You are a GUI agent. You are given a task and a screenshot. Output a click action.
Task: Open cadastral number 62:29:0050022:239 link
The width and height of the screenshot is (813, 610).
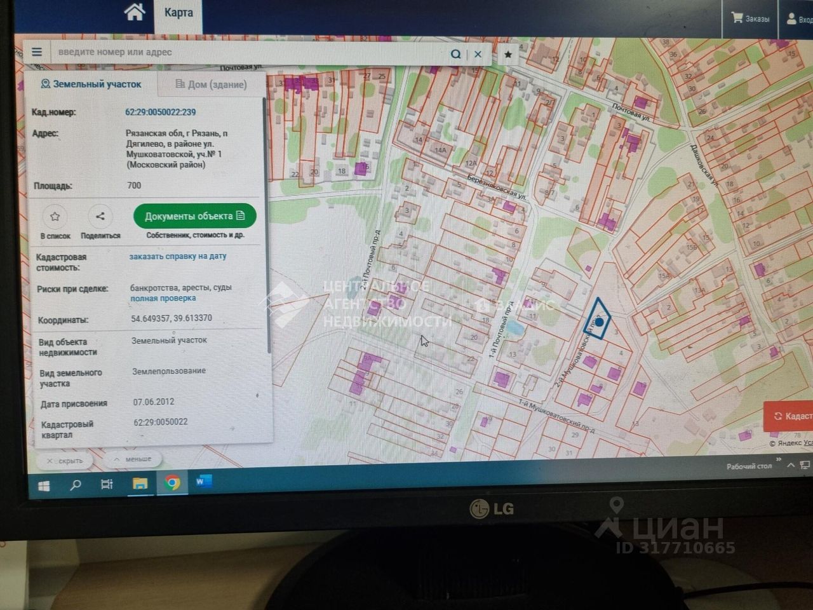(x=161, y=112)
